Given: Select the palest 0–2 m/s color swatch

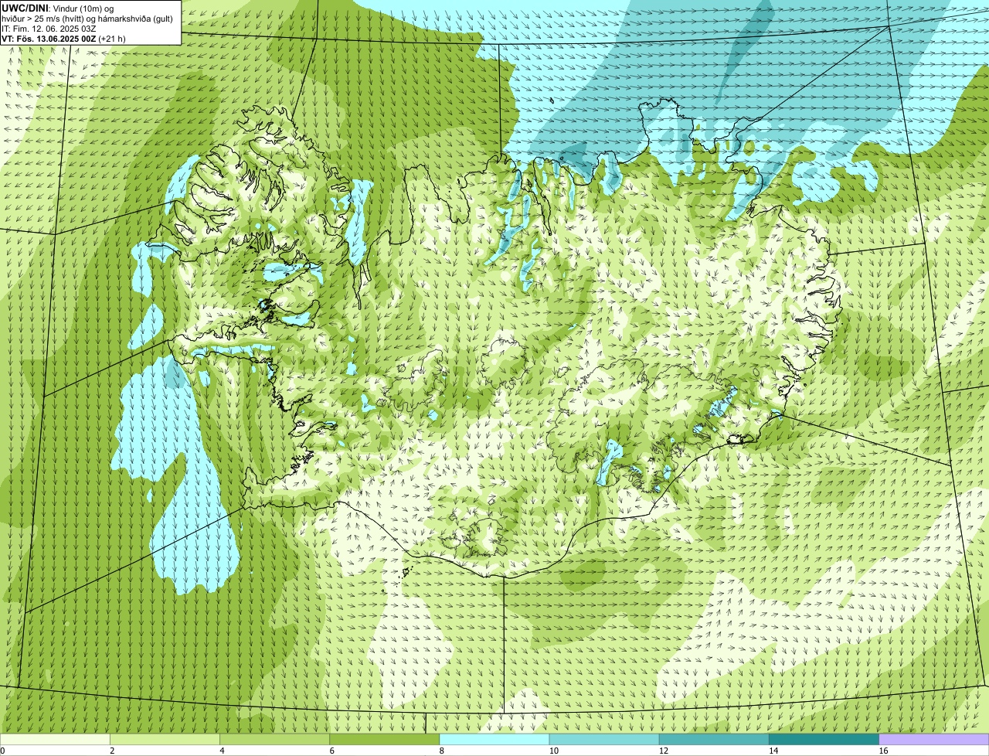Looking at the screenshot, I should coord(55,740).
